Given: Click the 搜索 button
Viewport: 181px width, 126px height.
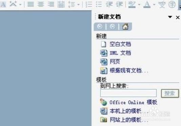Looking at the screenshot, I should point(170,93).
